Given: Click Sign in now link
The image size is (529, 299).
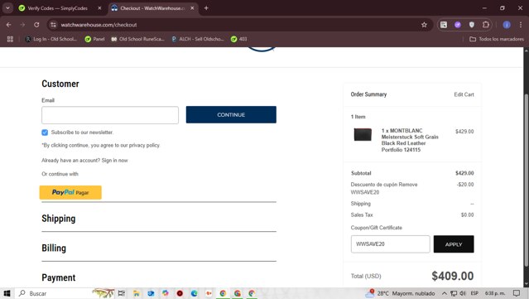Looking at the screenshot, I should 115,161.
